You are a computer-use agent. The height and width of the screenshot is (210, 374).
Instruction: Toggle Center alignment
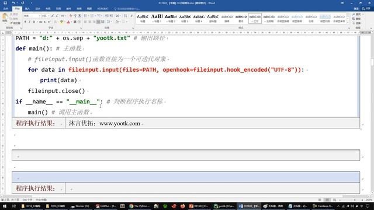click(89, 22)
